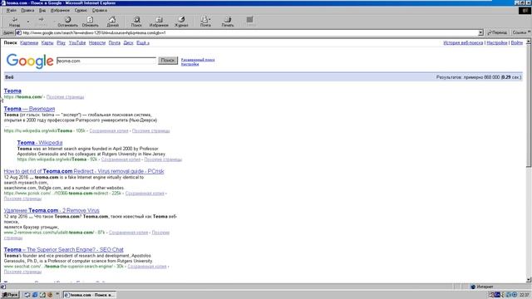Open the Избранное menu in menu bar
This screenshot has width=532, height=299.
point(60,10)
